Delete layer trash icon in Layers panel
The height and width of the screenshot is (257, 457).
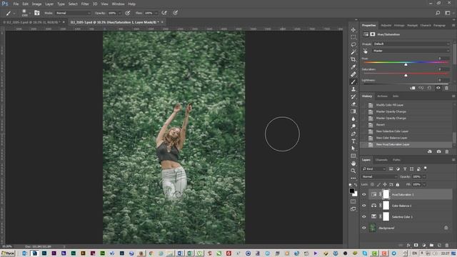coord(447,246)
